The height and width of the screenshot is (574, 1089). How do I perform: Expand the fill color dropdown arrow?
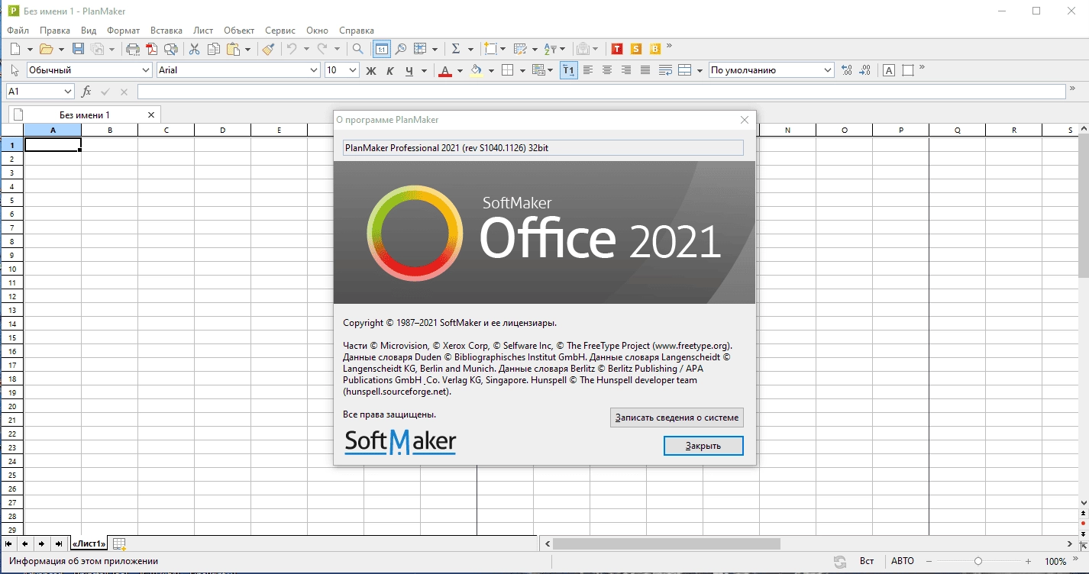[491, 70]
